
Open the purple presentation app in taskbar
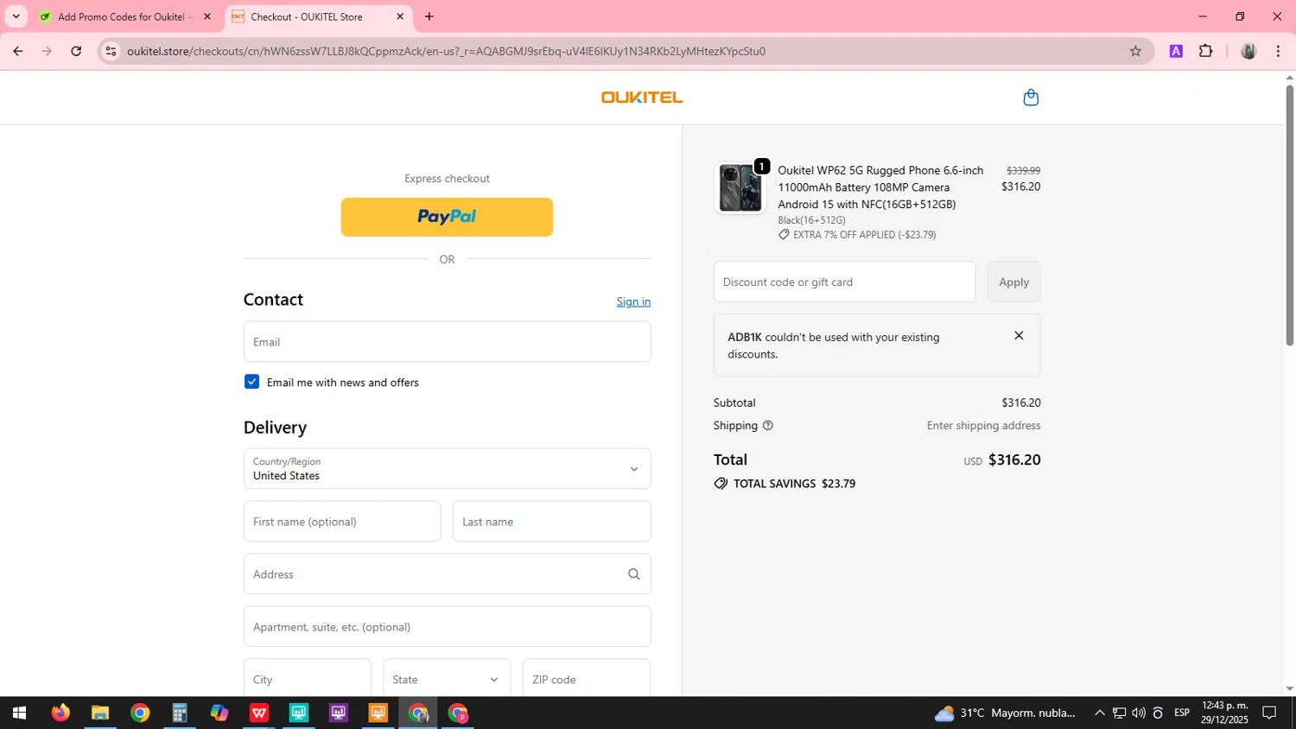[339, 713]
